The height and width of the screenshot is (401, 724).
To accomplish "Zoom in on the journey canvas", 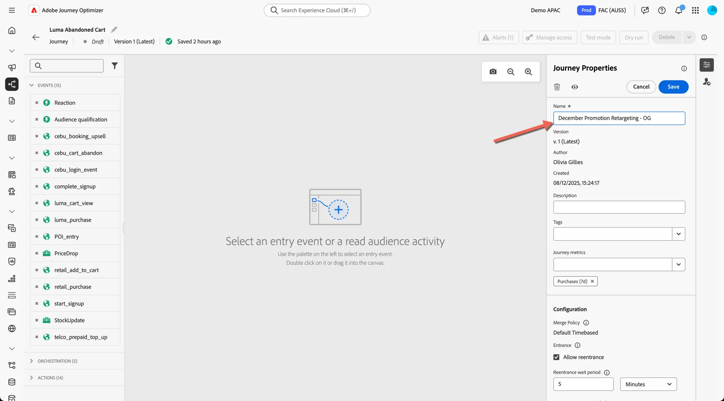I will [528, 72].
